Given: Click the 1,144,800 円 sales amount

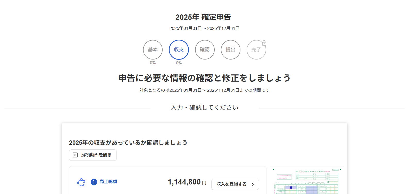Looking at the screenshot, I should pos(187,182).
